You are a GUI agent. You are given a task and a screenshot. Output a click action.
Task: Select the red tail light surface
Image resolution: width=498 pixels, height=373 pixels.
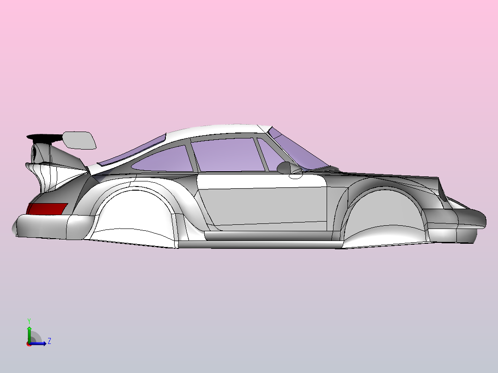click(47, 209)
